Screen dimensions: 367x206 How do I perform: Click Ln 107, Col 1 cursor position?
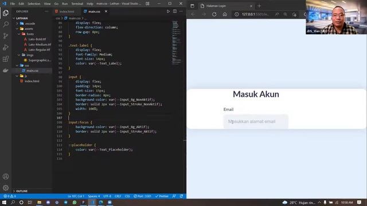76,196
